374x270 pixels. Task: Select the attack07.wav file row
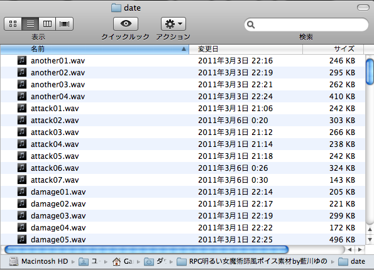pos(183,180)
